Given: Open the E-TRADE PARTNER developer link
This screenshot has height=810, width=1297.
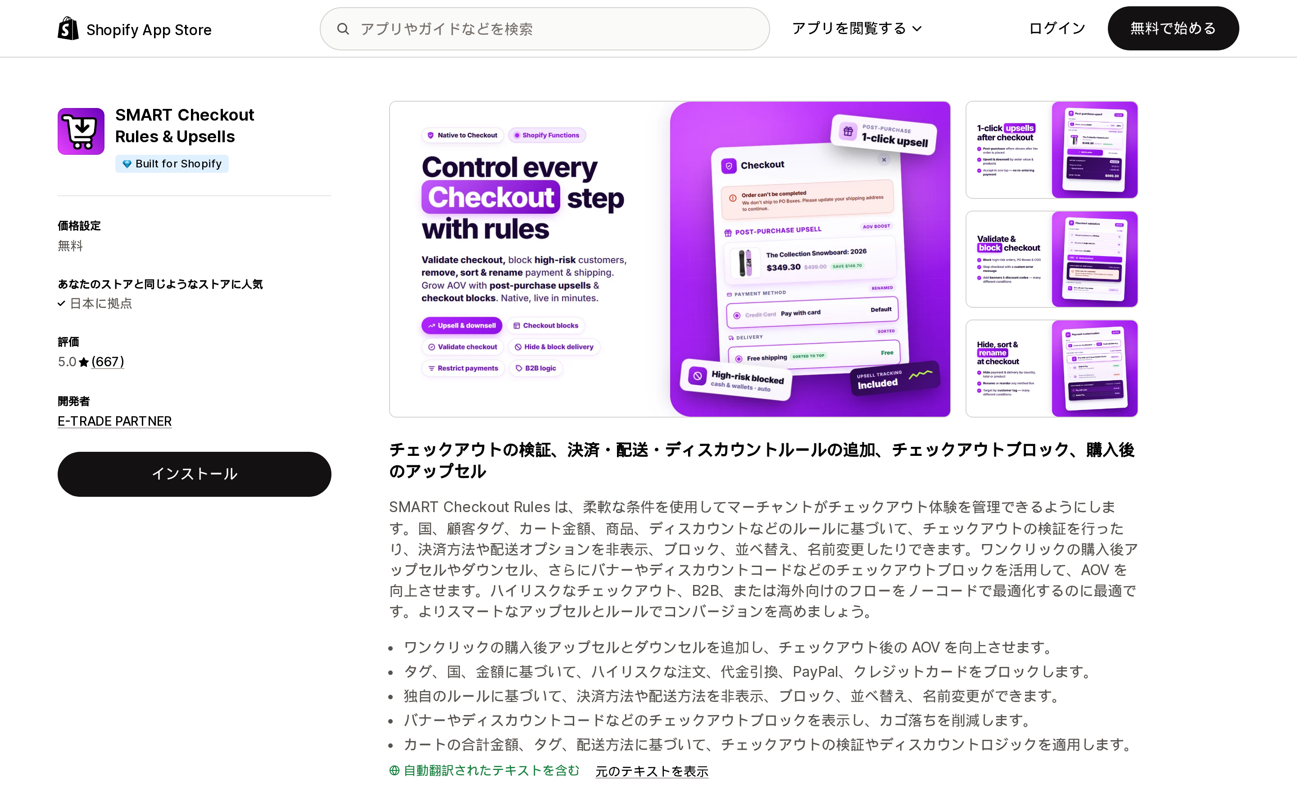Looking at the screenshot, I should click(x=115, y=422).
